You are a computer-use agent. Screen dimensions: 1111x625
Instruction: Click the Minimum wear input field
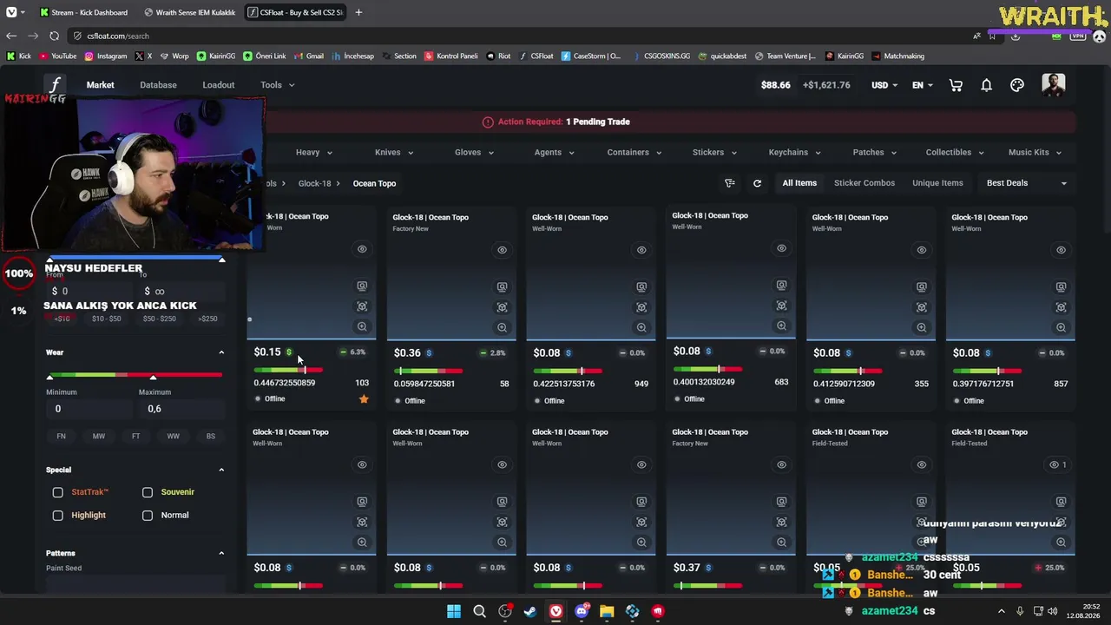[x=89, y=409]
